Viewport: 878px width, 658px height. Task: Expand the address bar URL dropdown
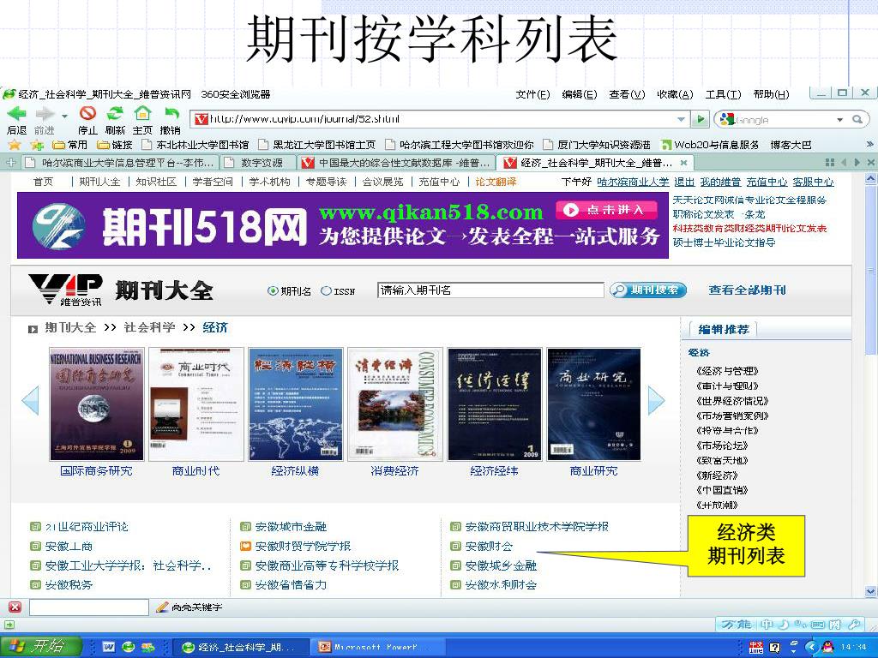[681, 119]
